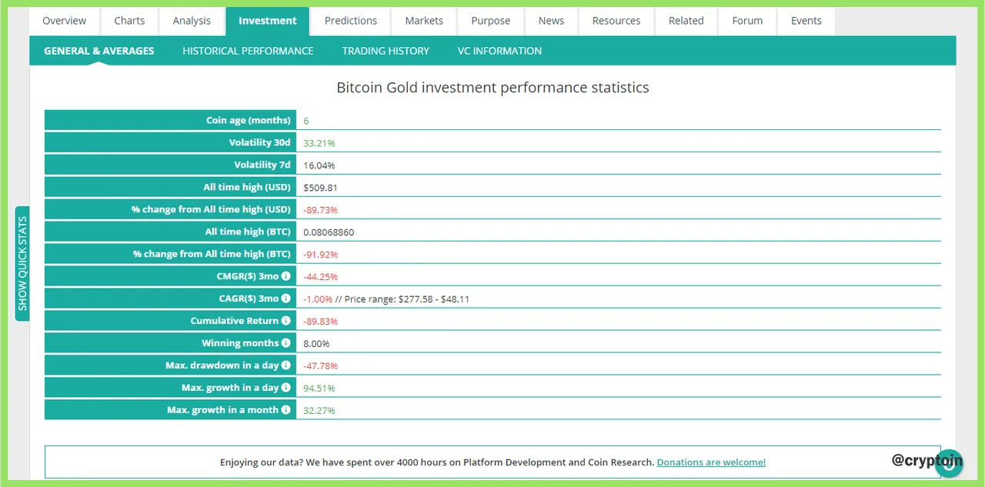Go to the Analysis tab
Image resolution: width=985 pixels, height=487 pixels.
click(192, 21)
